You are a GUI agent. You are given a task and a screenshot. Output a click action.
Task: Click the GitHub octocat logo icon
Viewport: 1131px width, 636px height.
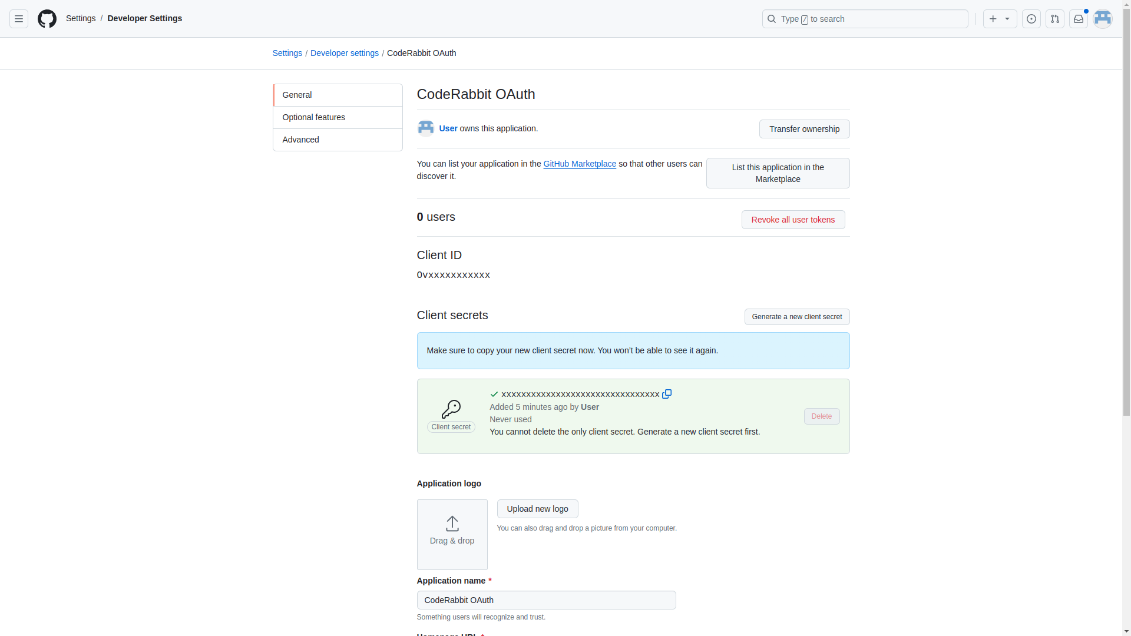point(47,19)
